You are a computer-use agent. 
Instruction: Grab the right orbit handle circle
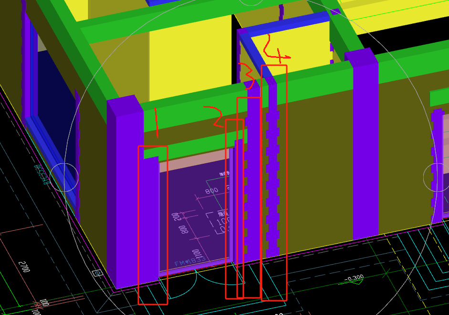tap(437, 177)
